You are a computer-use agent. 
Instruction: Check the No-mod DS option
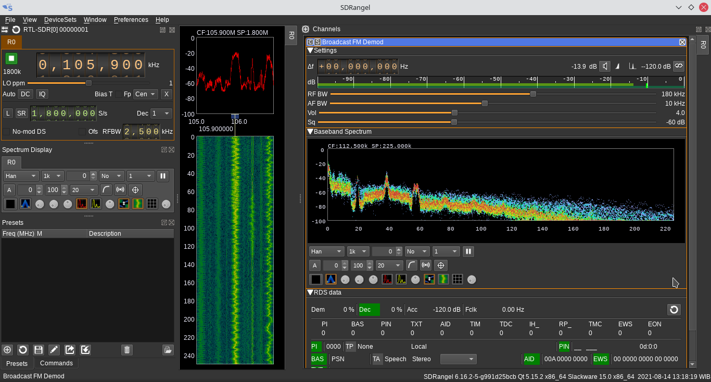coord(7,132)
